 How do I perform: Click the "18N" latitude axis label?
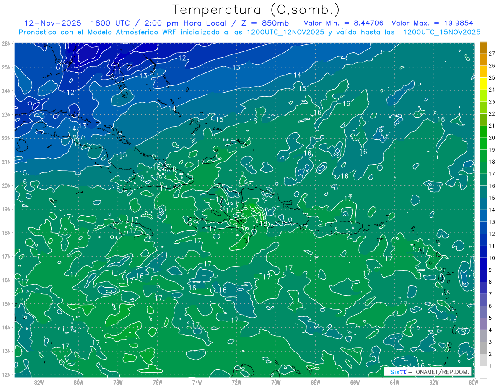tap(6, 233)
